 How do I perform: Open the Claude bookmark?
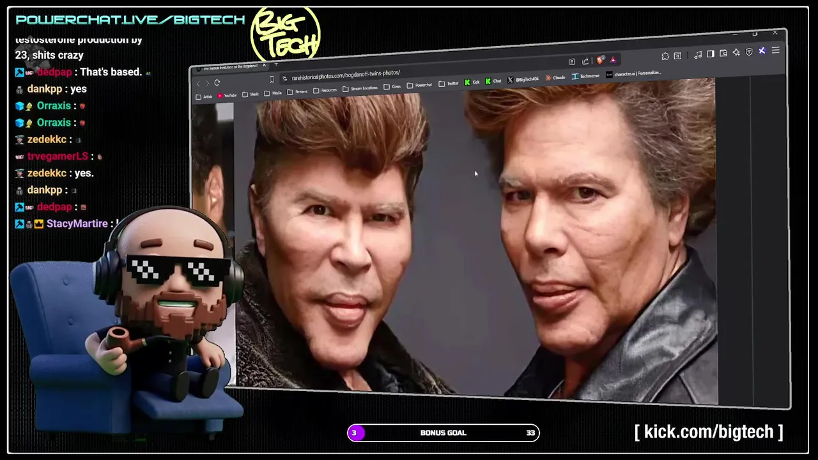(x=555, y=77)
